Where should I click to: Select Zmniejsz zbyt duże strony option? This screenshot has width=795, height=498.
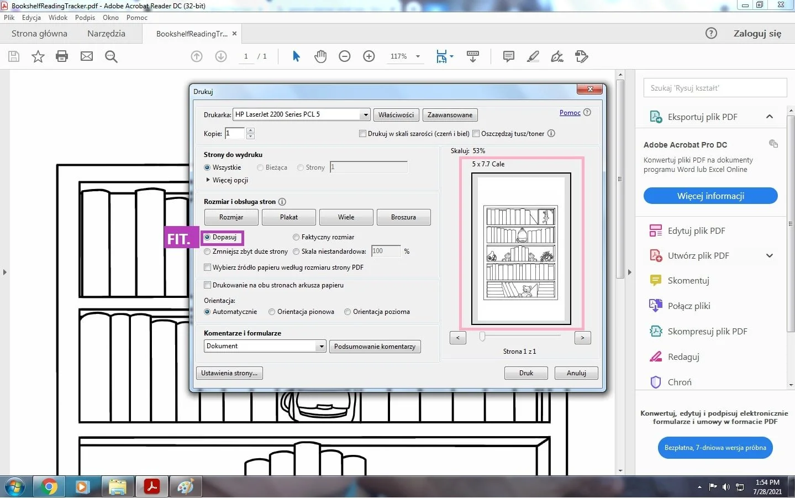click(207, 251)
